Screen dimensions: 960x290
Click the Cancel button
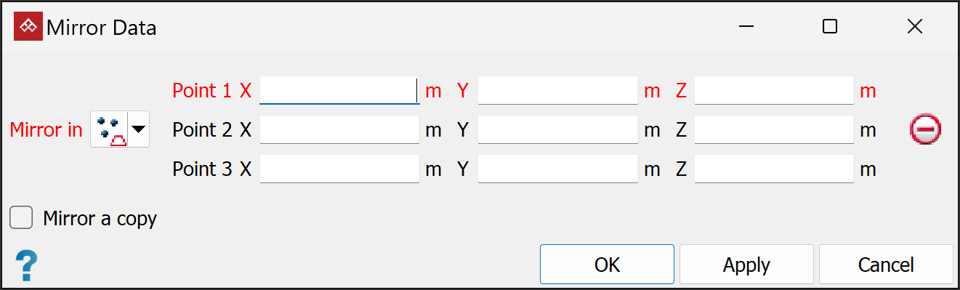pyautogui.click(x=886, y=265)
